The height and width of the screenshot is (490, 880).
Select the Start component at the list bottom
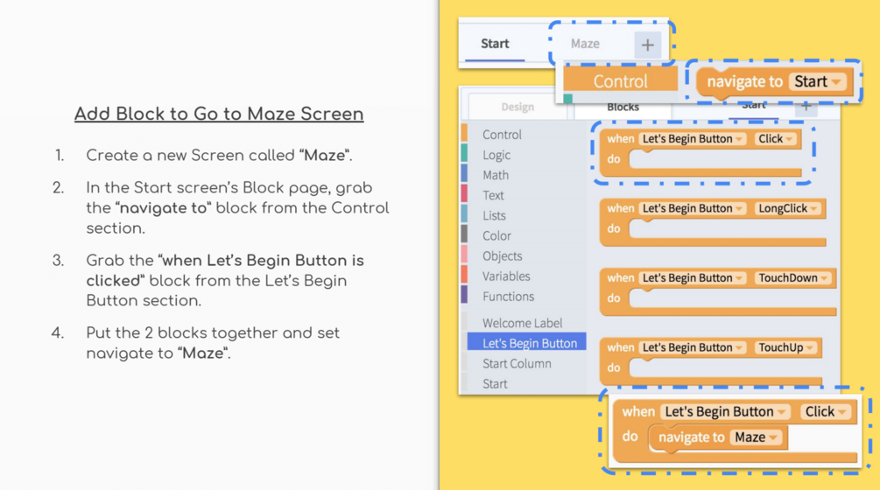(x=495, y=383)
